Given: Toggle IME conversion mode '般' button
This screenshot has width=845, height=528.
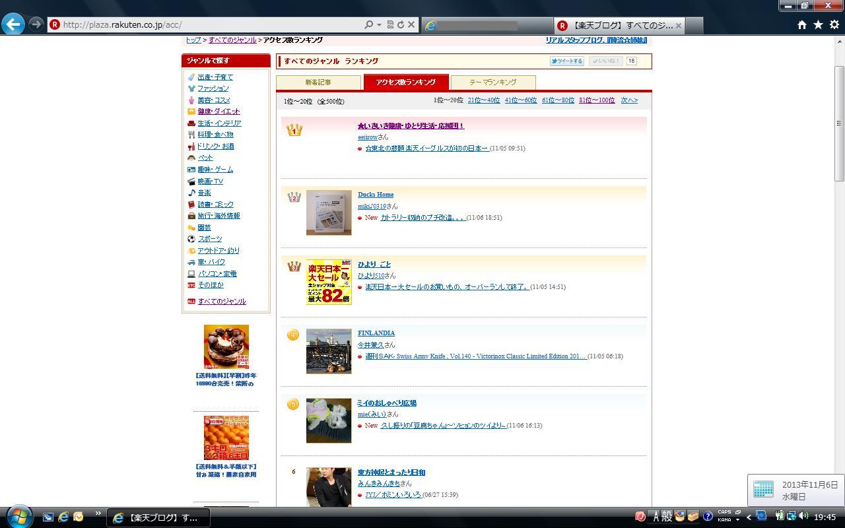Looking at the screenshot, I should [x=667, y=516].
